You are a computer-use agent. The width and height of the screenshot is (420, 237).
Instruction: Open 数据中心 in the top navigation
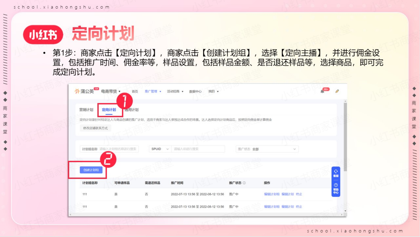coord(195,91)
